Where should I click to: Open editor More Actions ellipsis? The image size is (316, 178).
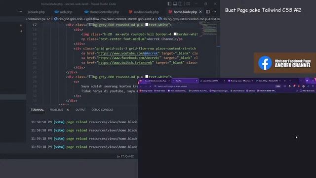214,12
